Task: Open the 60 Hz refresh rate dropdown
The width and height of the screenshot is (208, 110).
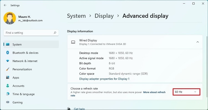Action: 186,92
